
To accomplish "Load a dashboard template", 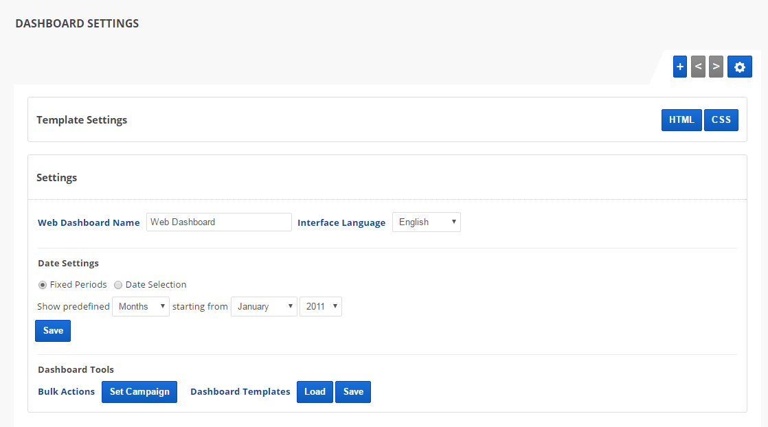I will [315, 392].
